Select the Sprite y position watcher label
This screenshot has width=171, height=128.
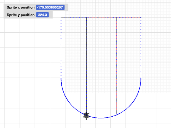tap(21, 15)
